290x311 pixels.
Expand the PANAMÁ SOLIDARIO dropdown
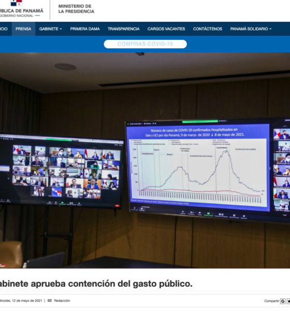click(x=251, y=29)
